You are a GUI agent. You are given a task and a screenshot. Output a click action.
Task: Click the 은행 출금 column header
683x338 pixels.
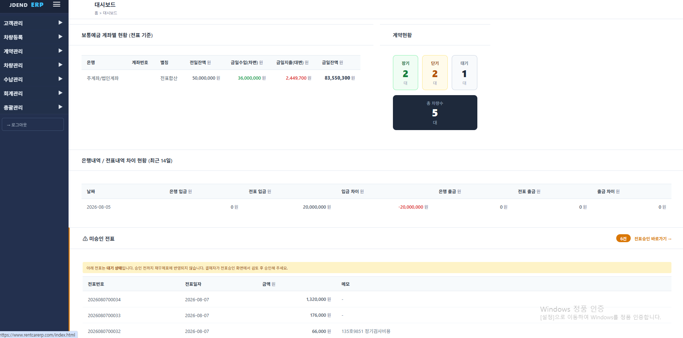(450, 191)
